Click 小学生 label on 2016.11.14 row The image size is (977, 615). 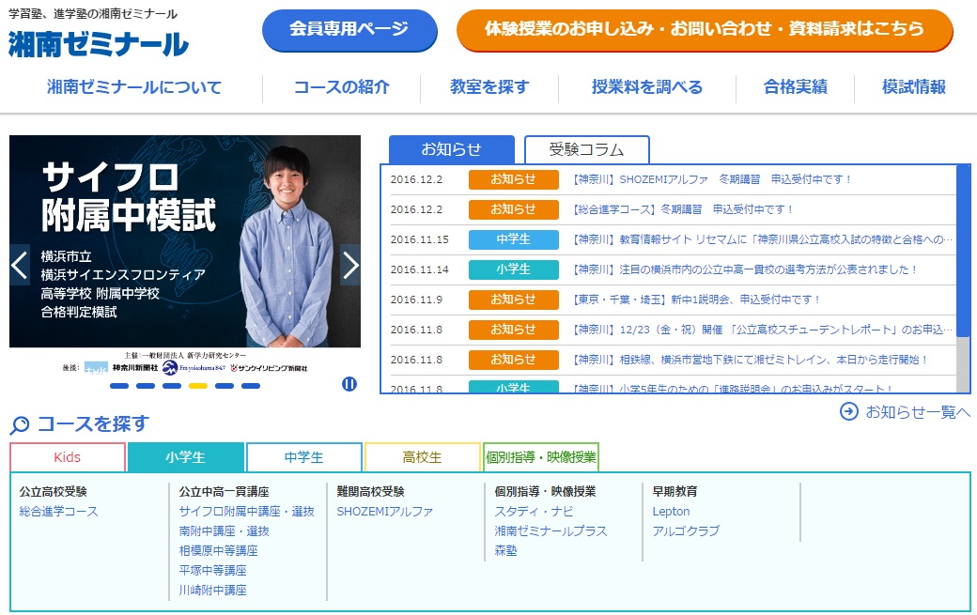click(514, 269)
